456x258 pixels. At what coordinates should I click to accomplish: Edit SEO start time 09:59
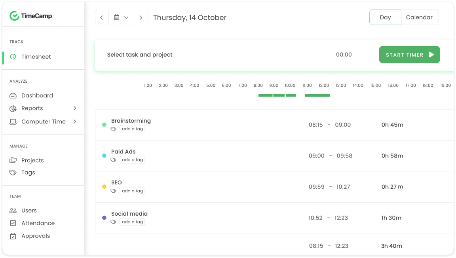pyautogui.click(x=317, y=187)
